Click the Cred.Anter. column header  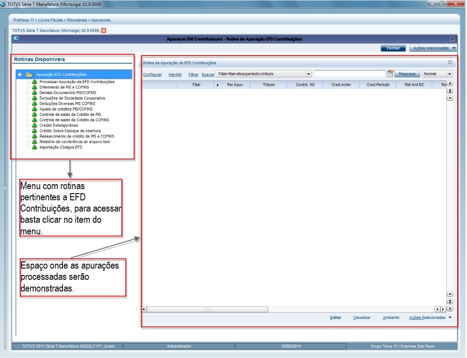(341, 85)
